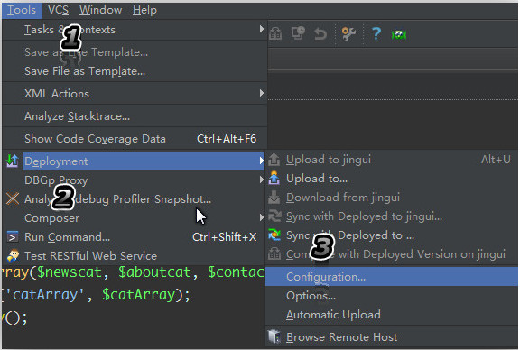Click the Run Command terminal icon
Screen dimensions: 520x350
click(13, 237)
